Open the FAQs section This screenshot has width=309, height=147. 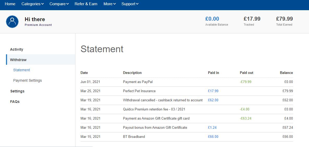pyautogui.click(x=15, y=102)
